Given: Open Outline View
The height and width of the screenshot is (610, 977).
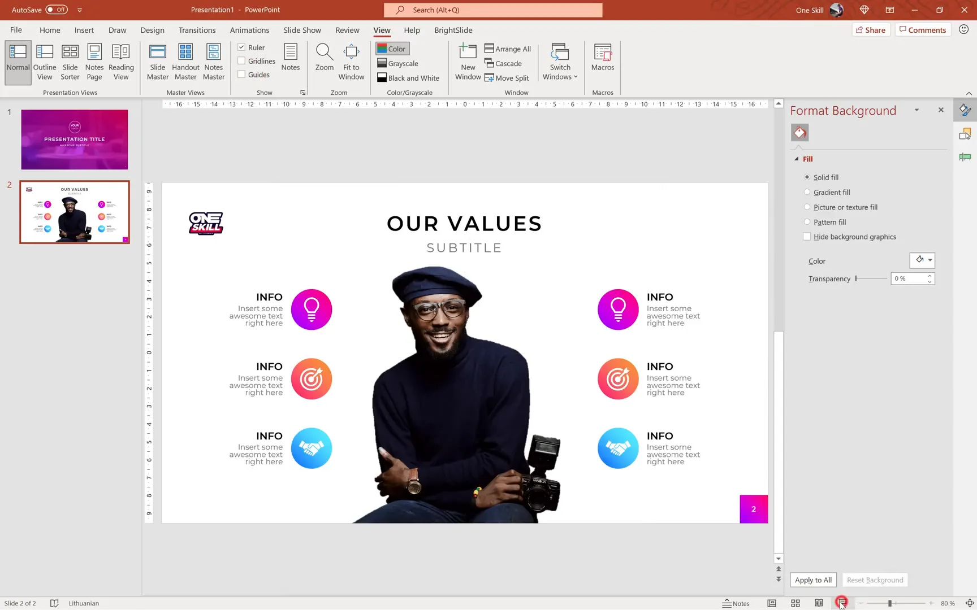Looking at the screenshot, I should pyautogui.click(x=45, y=62).
